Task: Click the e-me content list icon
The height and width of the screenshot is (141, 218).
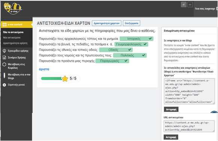Action: [5, 25]
